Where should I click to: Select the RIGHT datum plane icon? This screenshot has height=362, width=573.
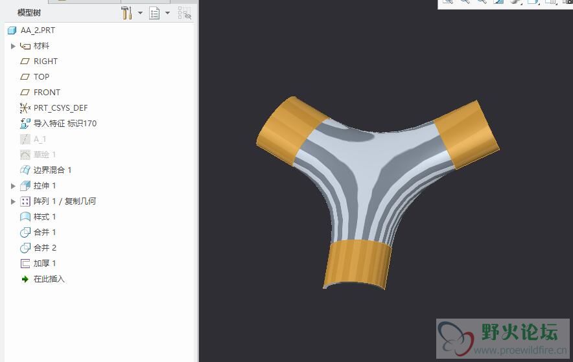(25, 62)
